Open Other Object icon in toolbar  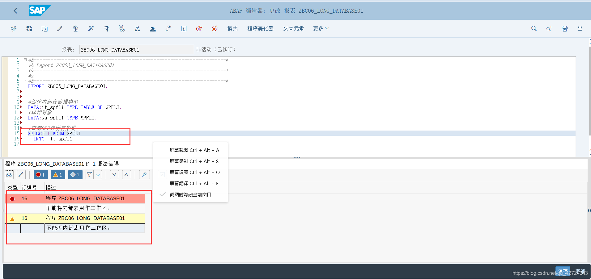pyautogui.click(x=45, y=29)
